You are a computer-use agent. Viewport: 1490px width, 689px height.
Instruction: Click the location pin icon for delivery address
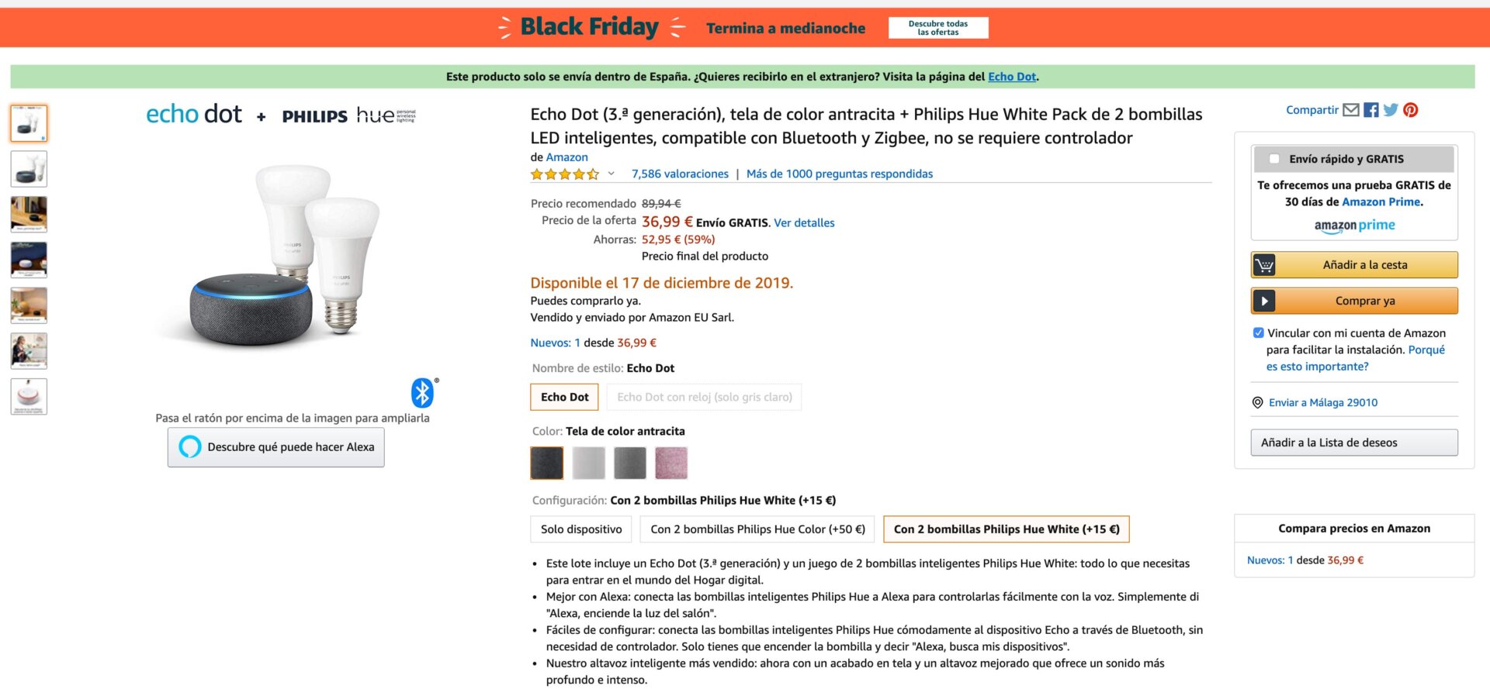click(x=1258, y=403)
